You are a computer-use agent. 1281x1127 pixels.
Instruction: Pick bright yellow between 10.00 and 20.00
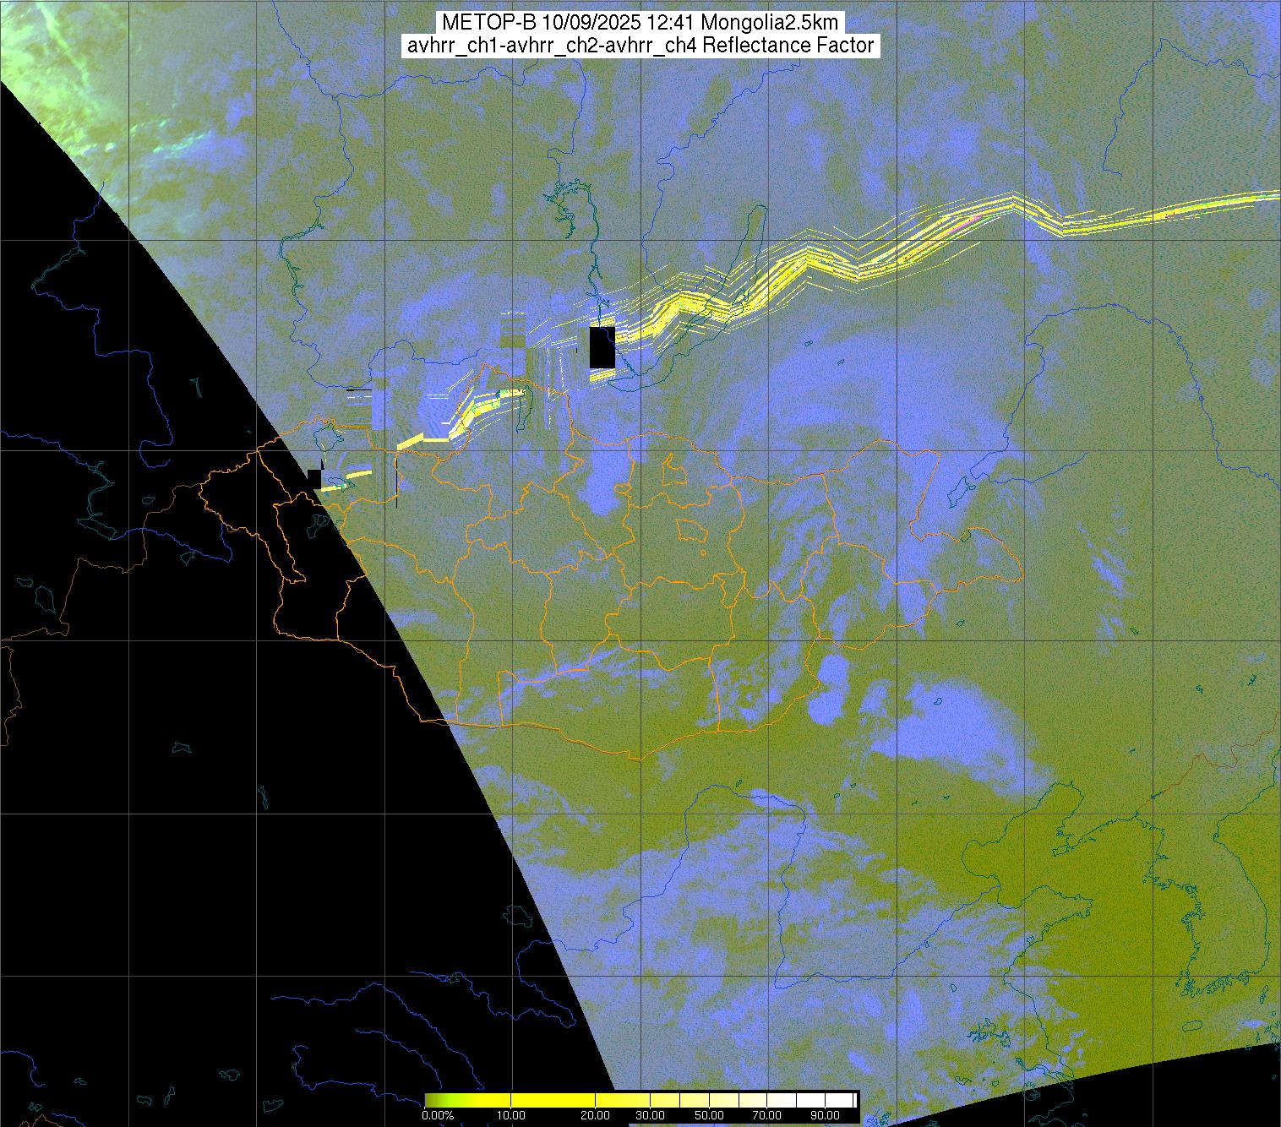pos(553,1100)
